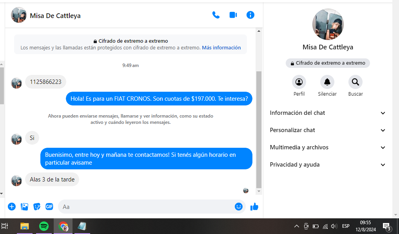399x234 pixels.
Task: Click the Cifrado de extremo a extremo badge
Action: click(328, 63)
